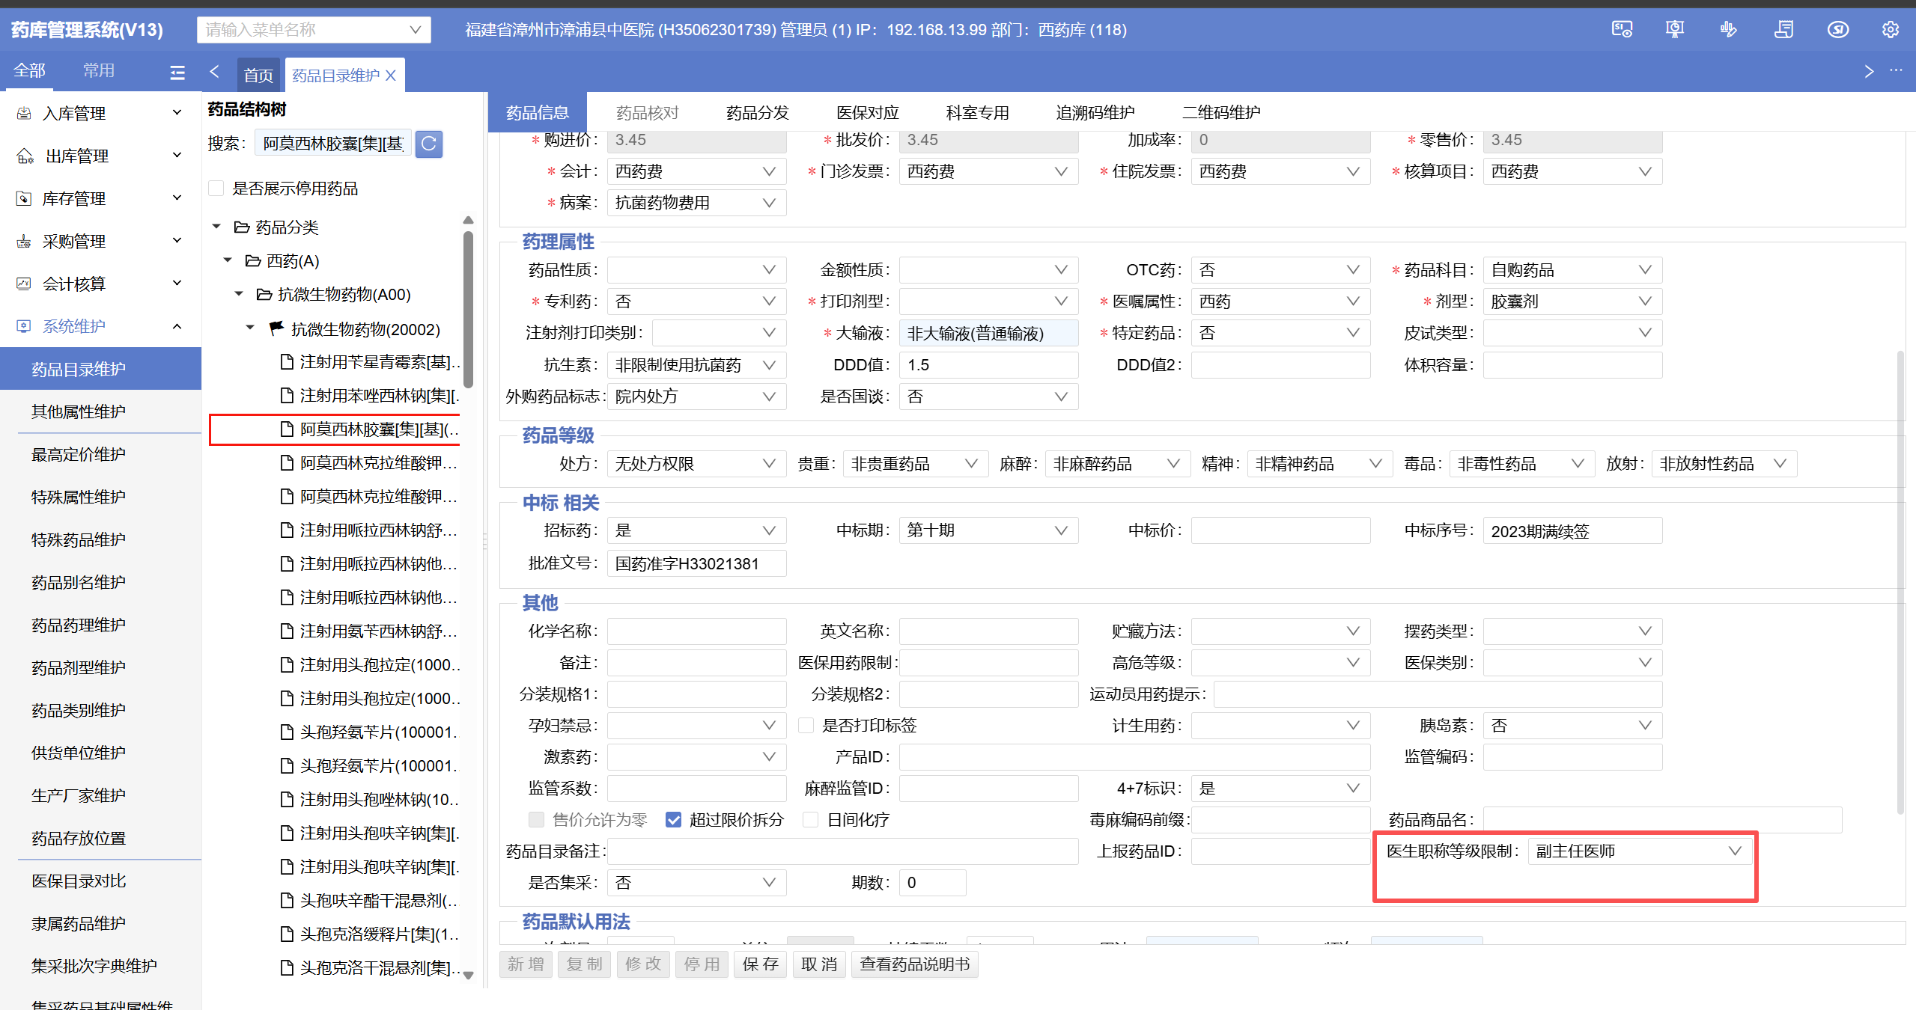Click the drug tree vertical scrollbar
1916x1010 pixels.
(468, 310)
